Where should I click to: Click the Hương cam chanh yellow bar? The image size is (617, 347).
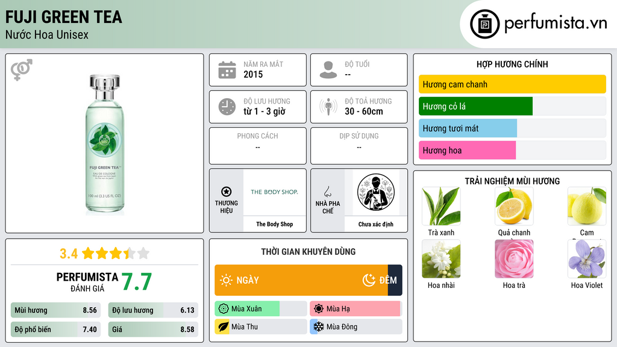512,84
